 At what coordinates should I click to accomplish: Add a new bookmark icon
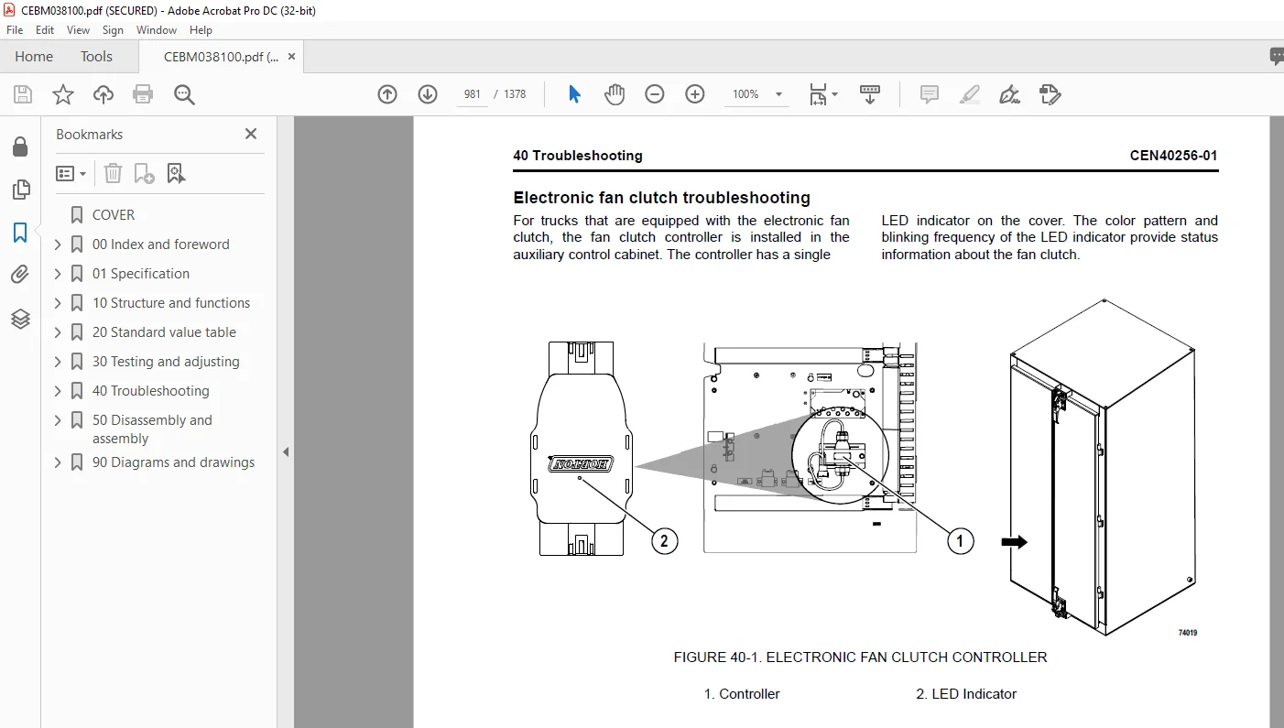(x=144, y=173)
